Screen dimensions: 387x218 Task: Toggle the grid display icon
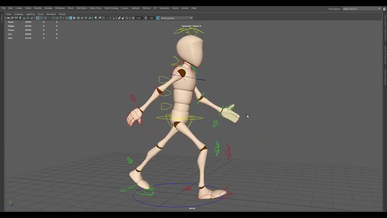[37, 18]
